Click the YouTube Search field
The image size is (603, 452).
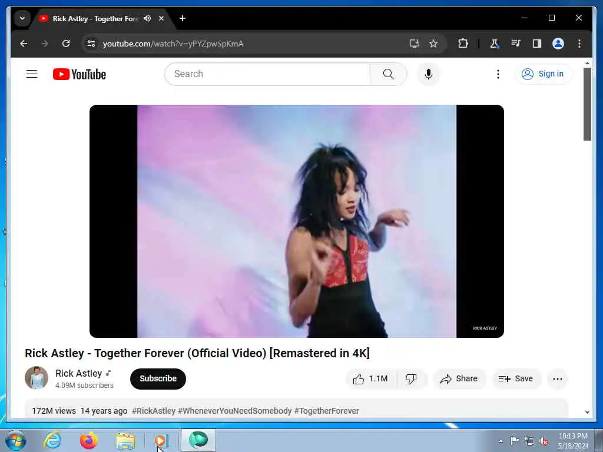[267, 74]
